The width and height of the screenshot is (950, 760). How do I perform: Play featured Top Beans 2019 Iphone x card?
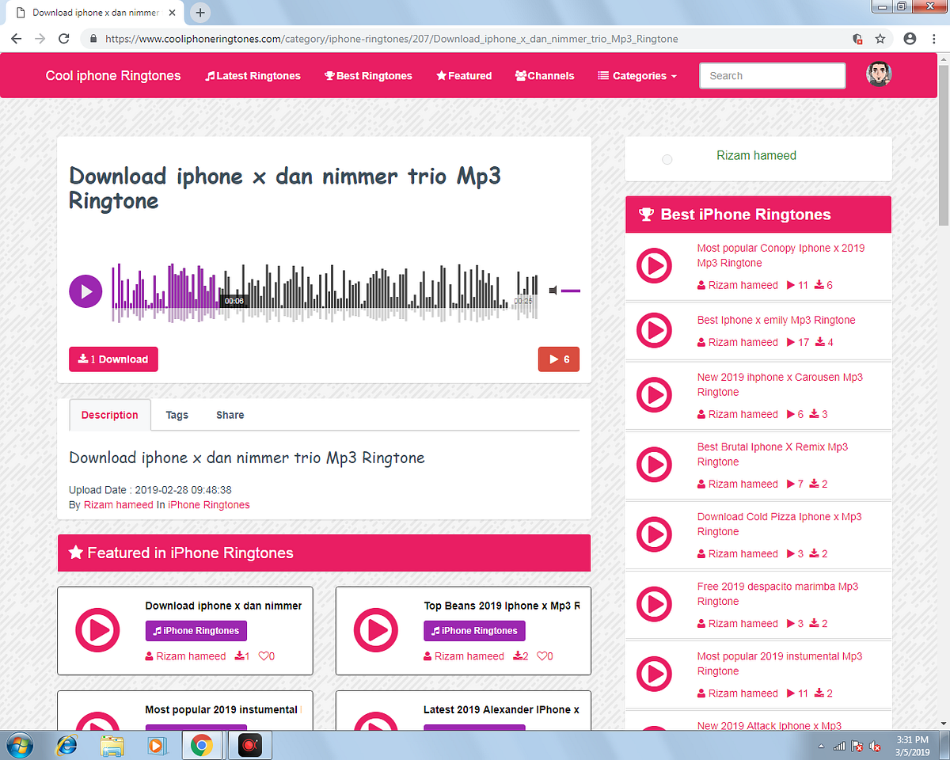[376, 630]
